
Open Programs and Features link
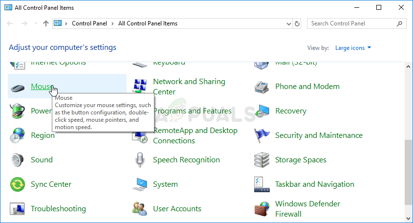click(x=193, y=111)
